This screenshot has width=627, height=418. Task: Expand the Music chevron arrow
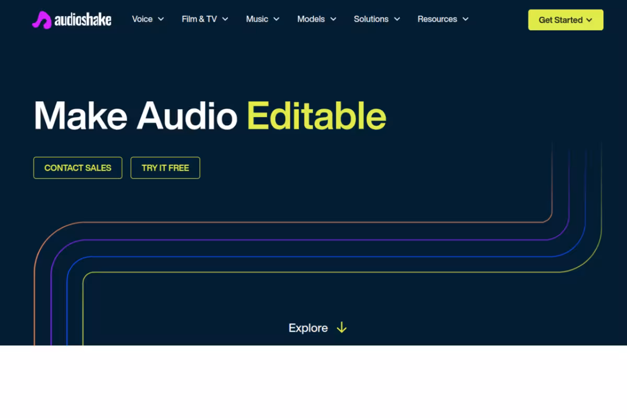coord(276,19)
